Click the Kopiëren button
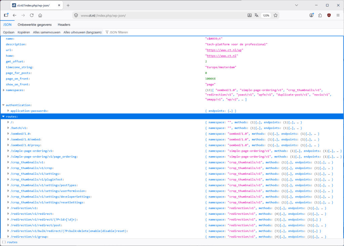The height and width of the screenshot is (246, 344). 24,32
